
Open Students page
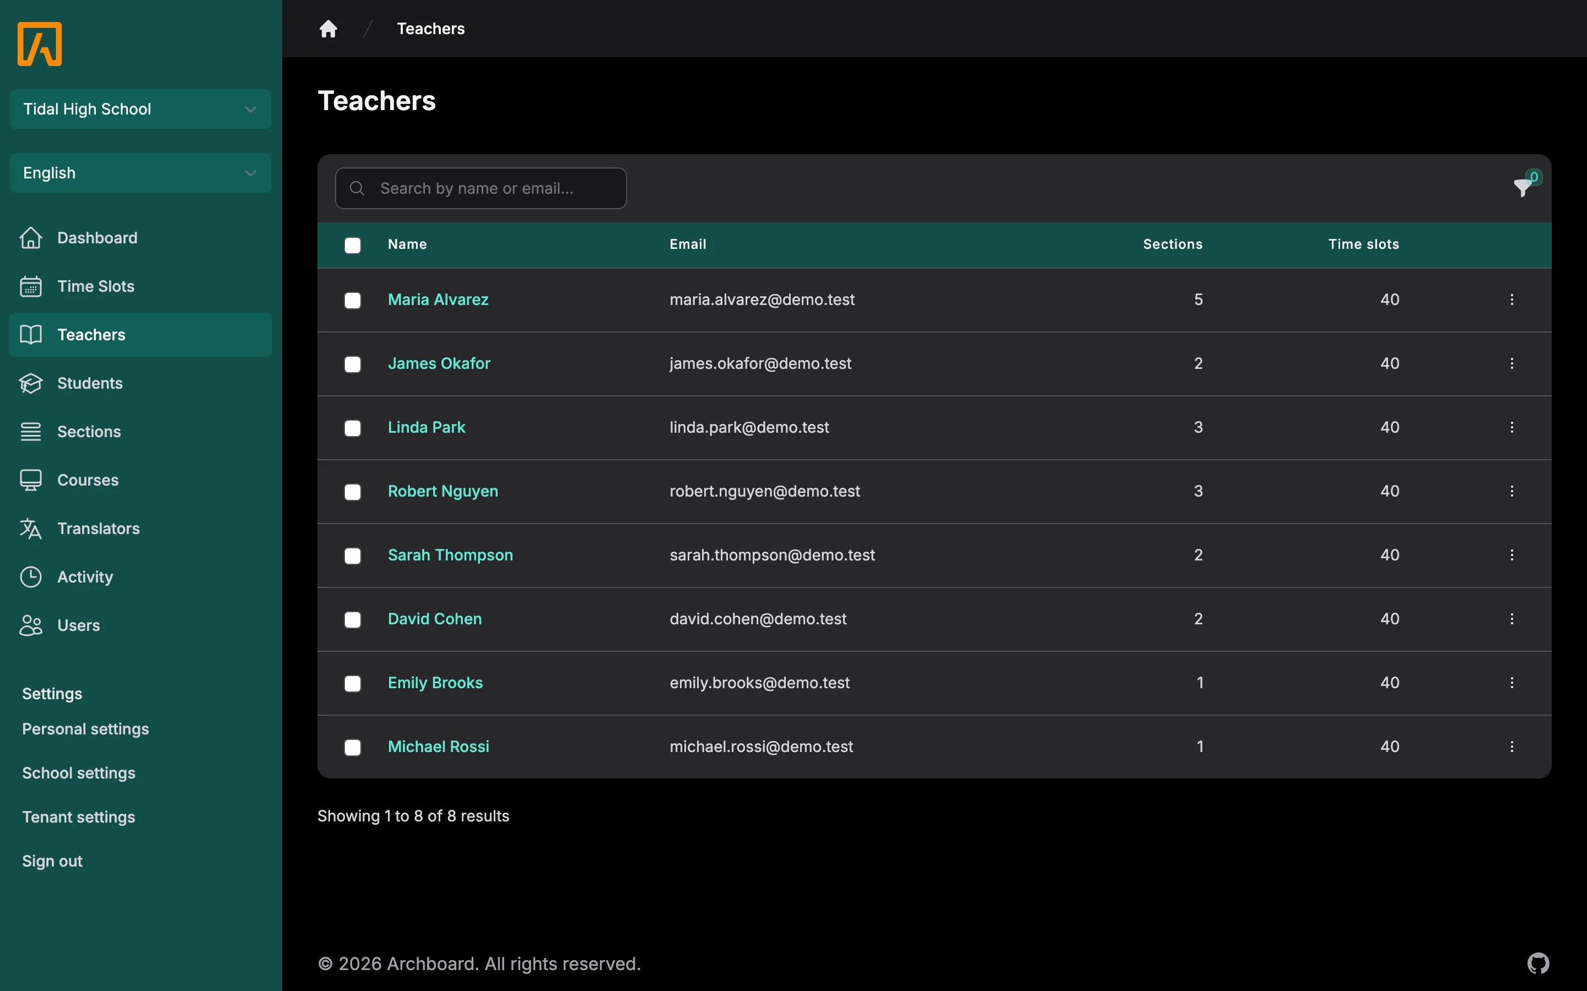coord(141,383)
